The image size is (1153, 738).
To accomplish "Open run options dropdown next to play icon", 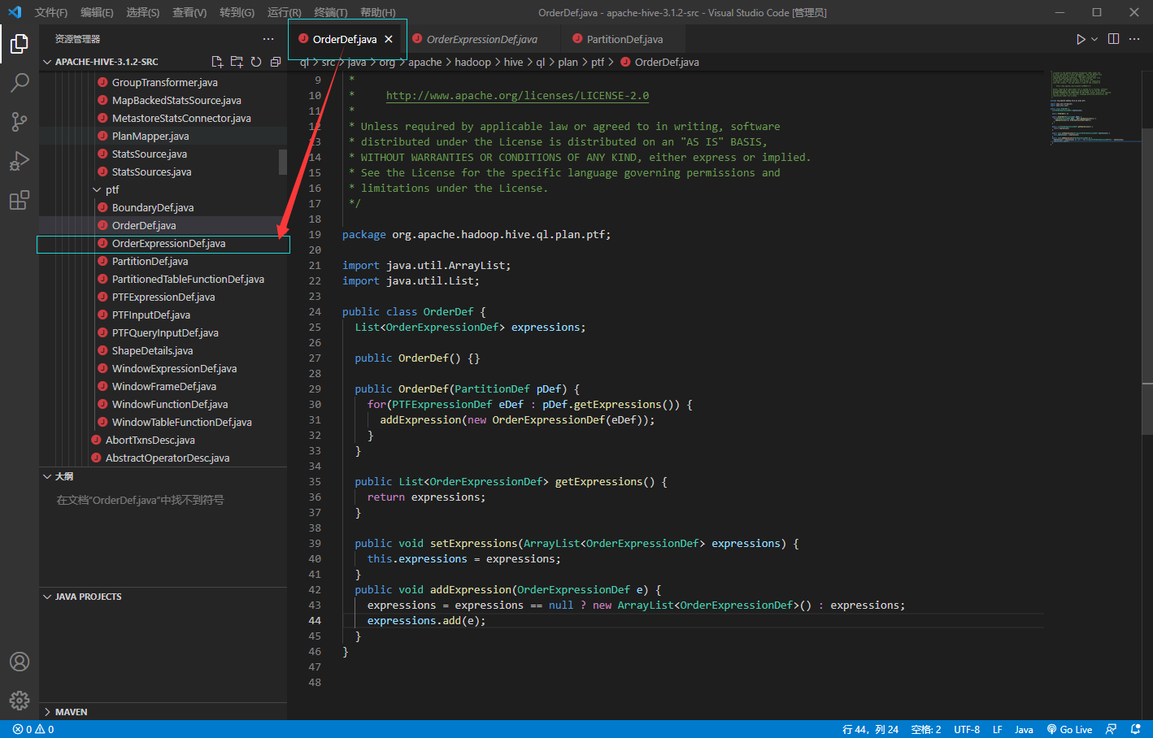I will coord(1094,39).
